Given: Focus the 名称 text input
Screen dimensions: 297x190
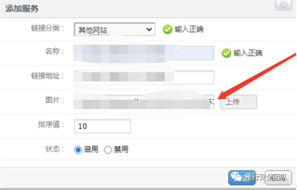Looking at the screenshot, I should click(x=144, y=53).
